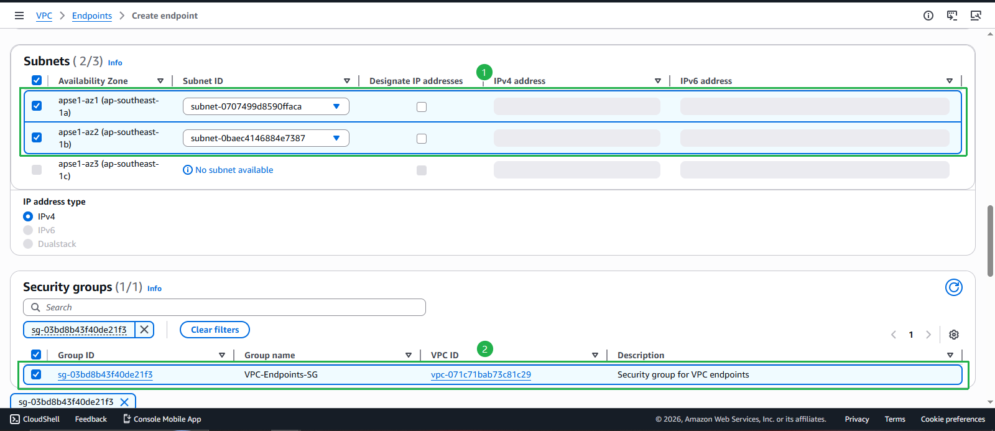Open the Terms footer link
Screen dimensions: 995x431
tap(895, 419)
